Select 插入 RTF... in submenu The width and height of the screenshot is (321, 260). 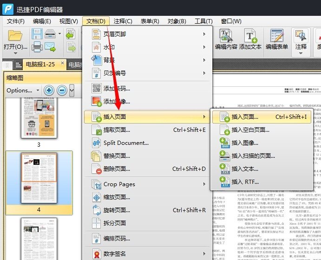point(262,182)
